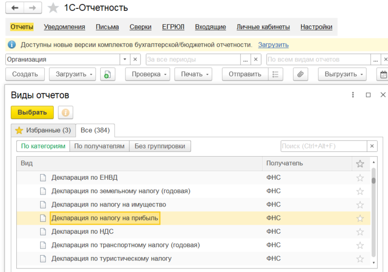Expand the Проверка dropdown button

pyautogui.click(x=147, y=74)
